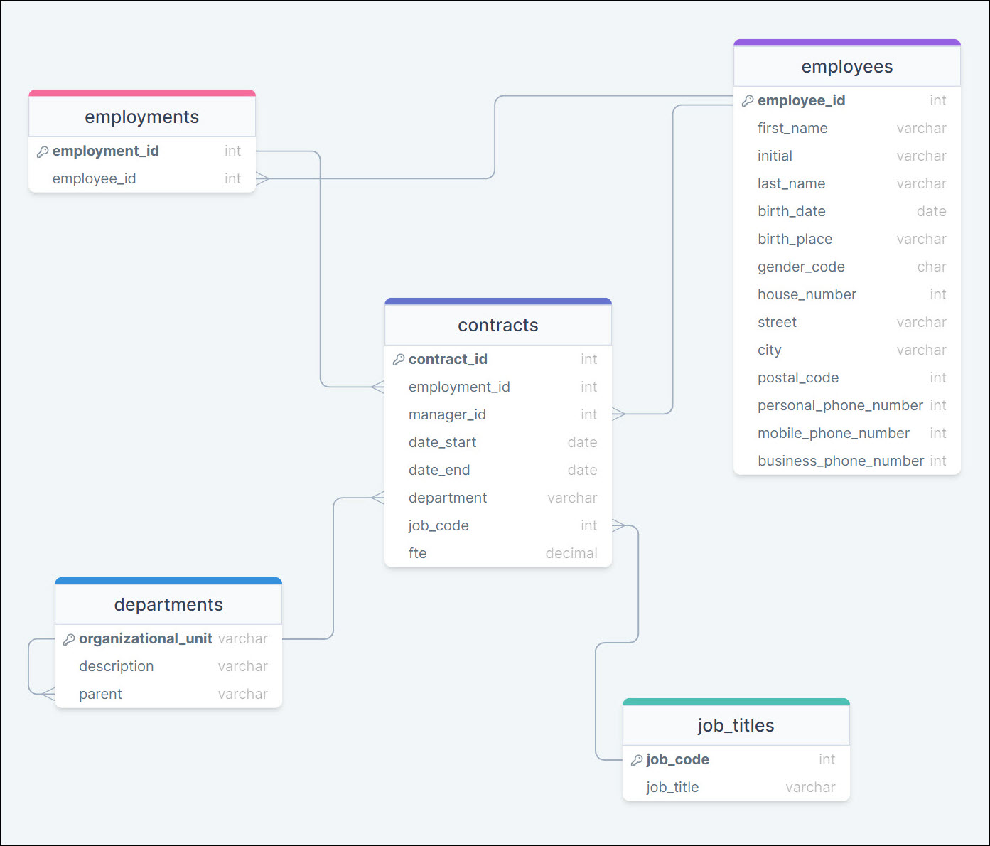Select the departments table title
Viewport: 990px width, 846px height.
[168, 605]
